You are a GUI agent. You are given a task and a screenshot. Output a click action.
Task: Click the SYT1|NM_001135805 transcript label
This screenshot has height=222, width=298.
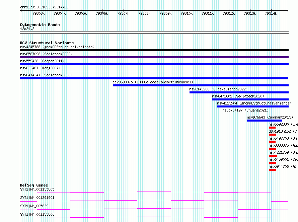pyautogui.click(x=37, y=189)
